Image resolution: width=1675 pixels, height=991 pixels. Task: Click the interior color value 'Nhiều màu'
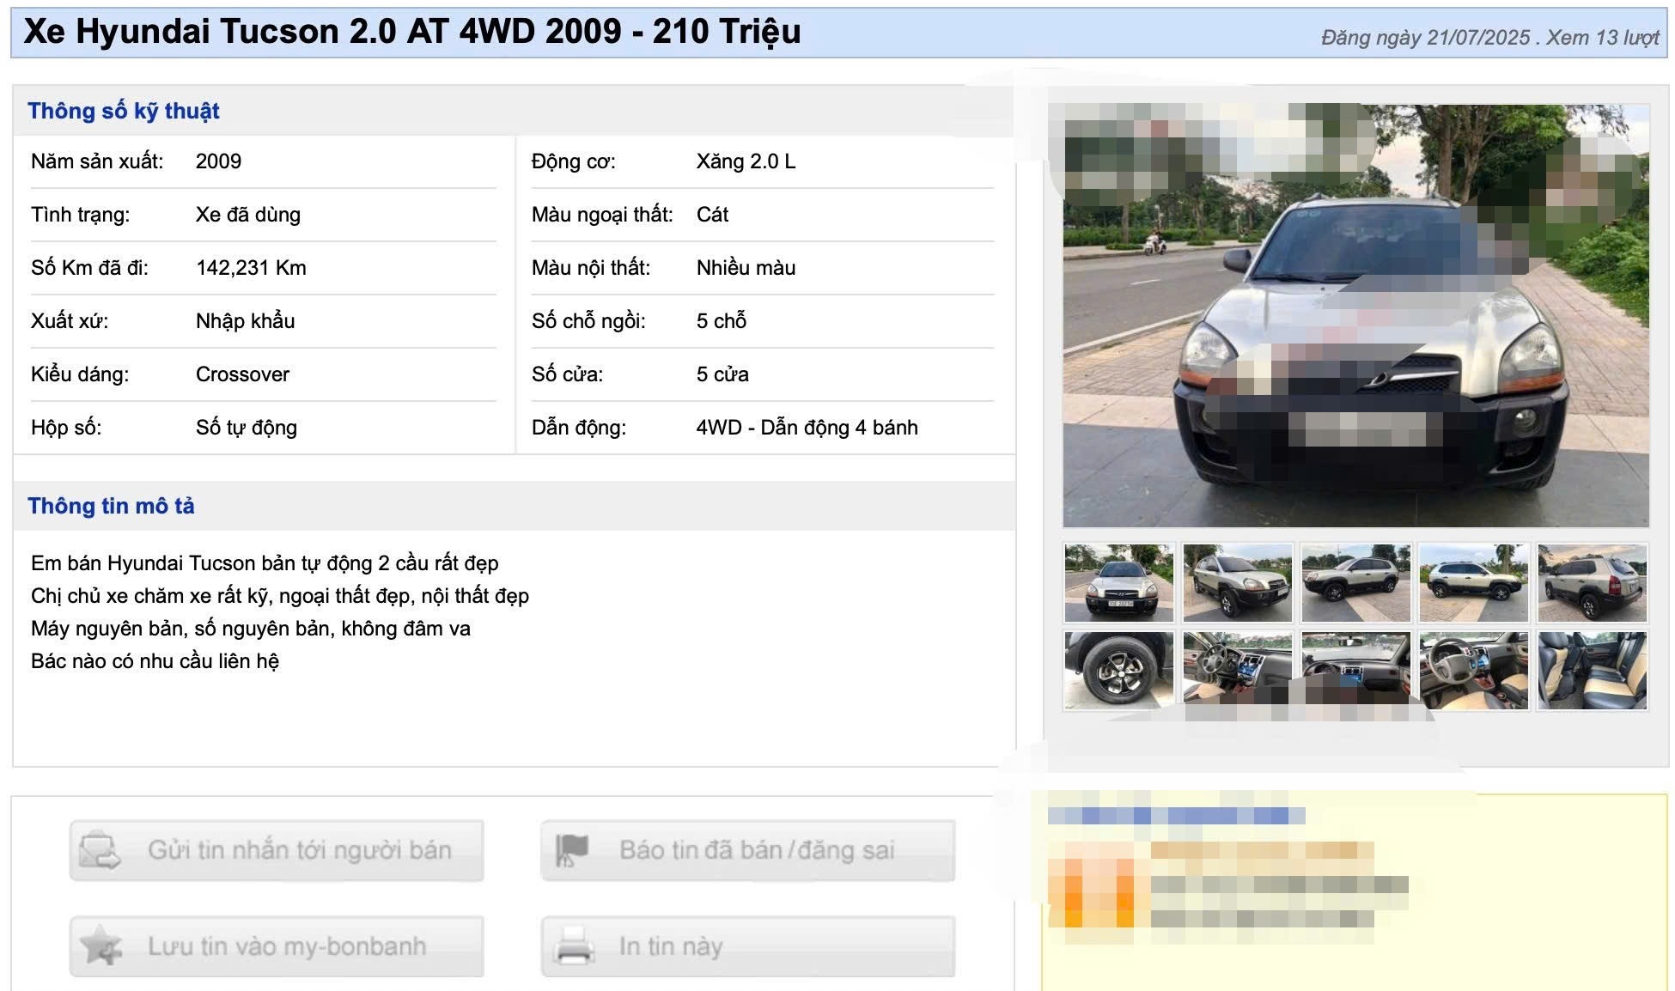(x=746, y=268)
